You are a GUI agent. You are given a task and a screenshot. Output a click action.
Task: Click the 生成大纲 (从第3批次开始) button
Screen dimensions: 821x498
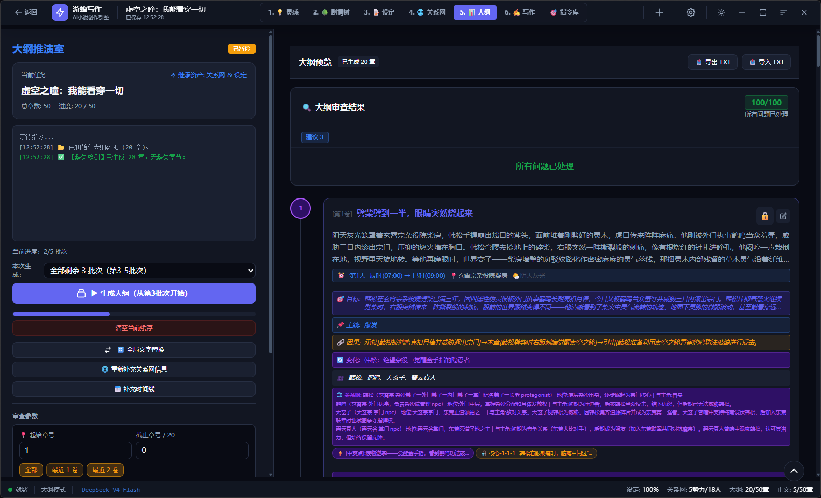134,293
